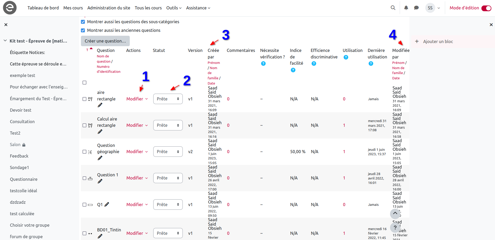Open Modifier dropdown for aire rectangle
This screenshot has width=495, height=240.
(x=137, y=99)
